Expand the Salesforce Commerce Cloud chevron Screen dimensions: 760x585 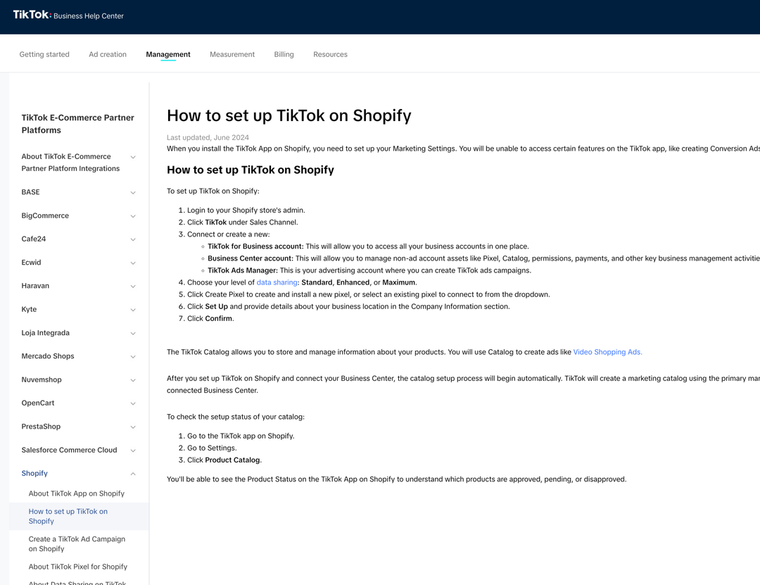(x=133, y=451)
